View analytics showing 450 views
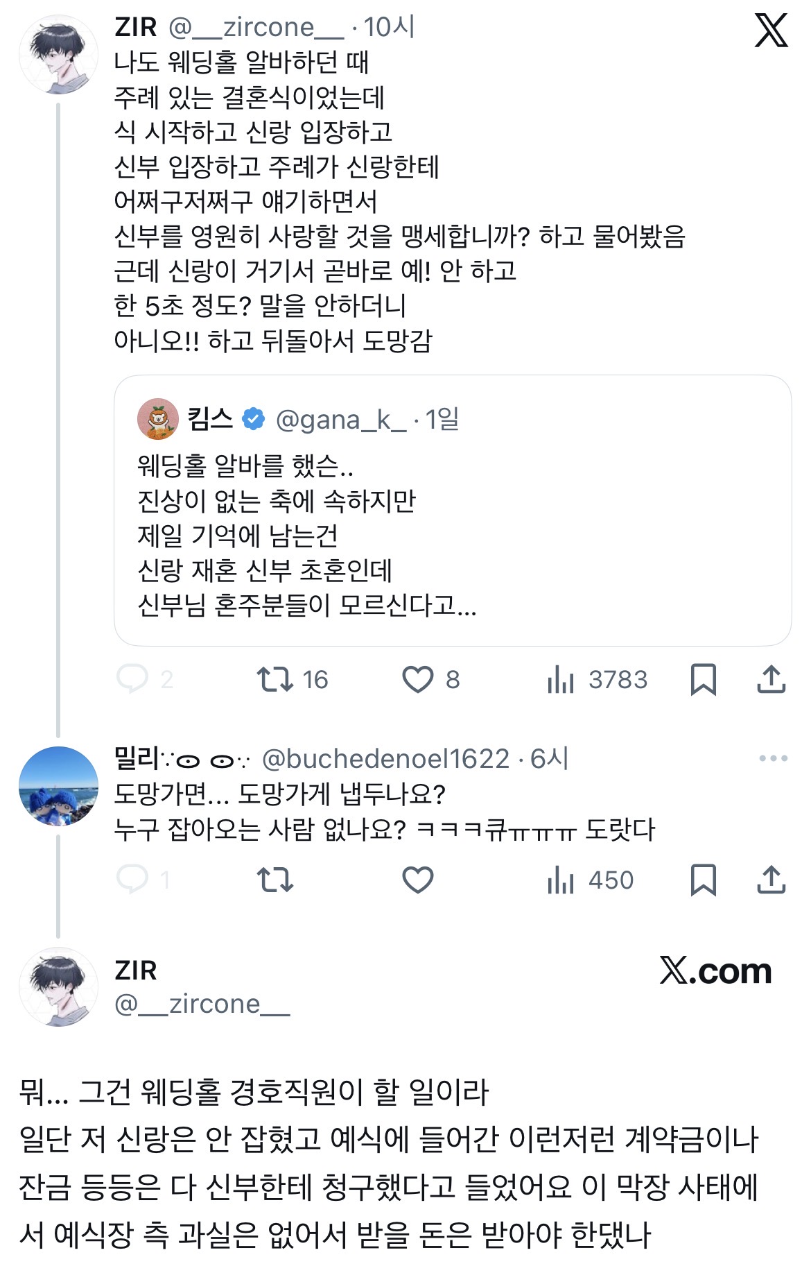811x1282 pixels. (x=561, y=880)
